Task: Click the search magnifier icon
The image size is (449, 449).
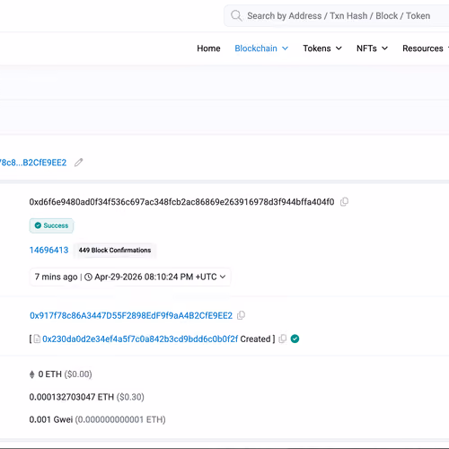Action: coord(236,15)
